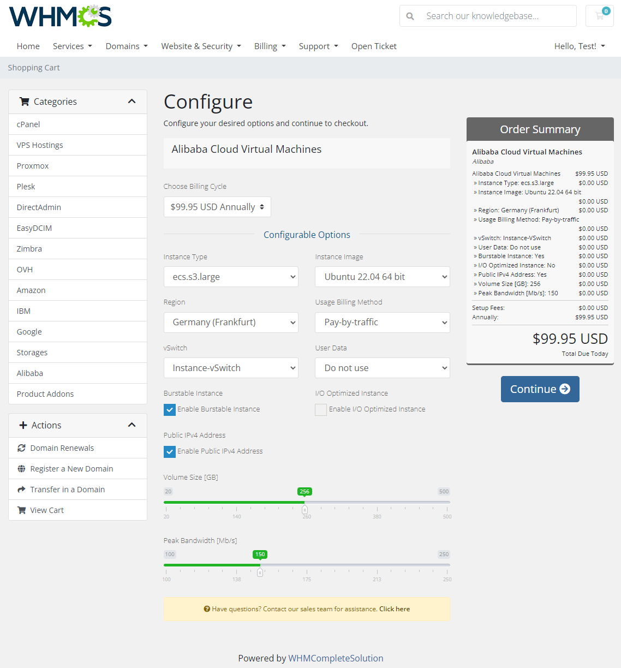Select the cPanel category
621x668 pixels.
tap(78, 124)
